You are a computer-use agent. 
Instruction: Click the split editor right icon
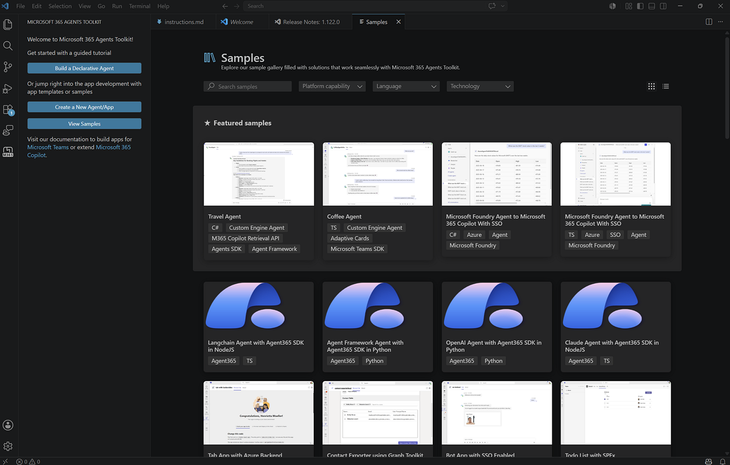(709, 22)
